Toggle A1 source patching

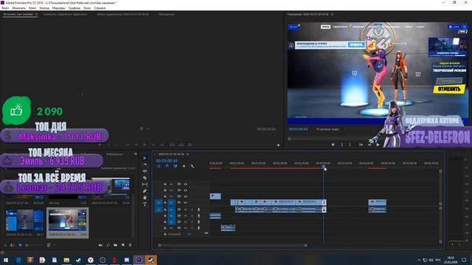tap(159, 209)
